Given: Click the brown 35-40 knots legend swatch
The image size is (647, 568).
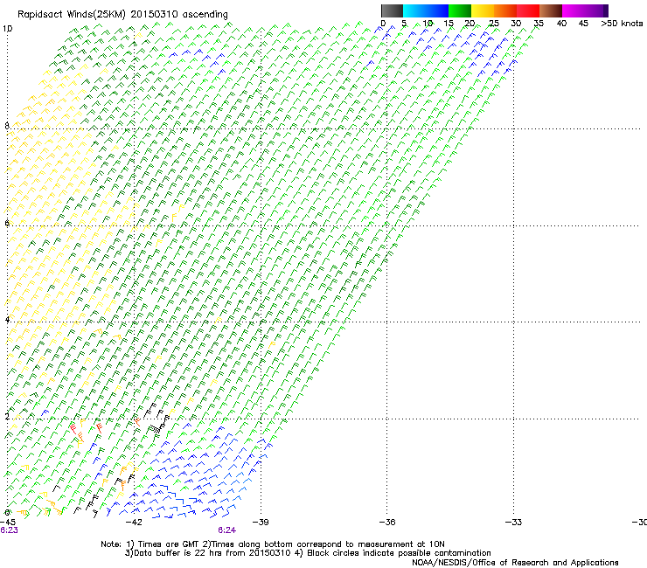Looking at the screenshot, I should pyautogui.click(x=551, y=10).
